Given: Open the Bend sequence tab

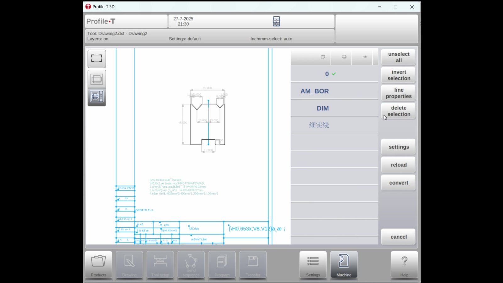Looking at the screenshot, I should point(191,265).
